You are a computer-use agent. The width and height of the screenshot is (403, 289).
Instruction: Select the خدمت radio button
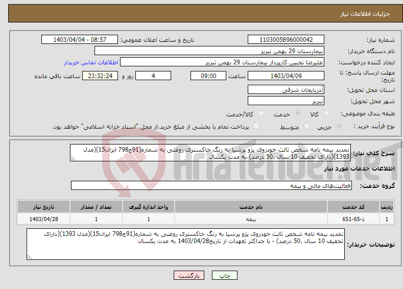pos(297,113)
